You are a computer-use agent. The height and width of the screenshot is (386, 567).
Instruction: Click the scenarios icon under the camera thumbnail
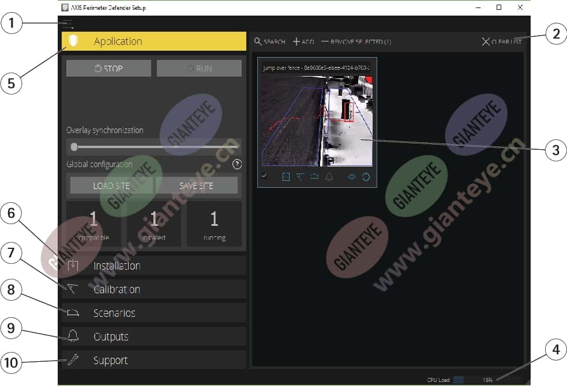(x=314, y=176)
